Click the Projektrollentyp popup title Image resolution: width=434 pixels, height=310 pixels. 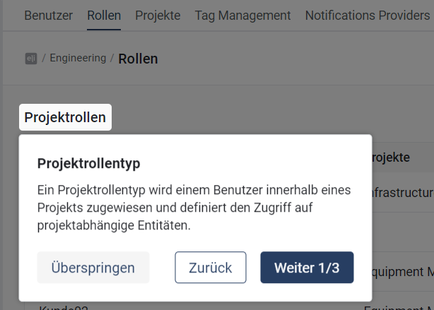click(88, 164)
